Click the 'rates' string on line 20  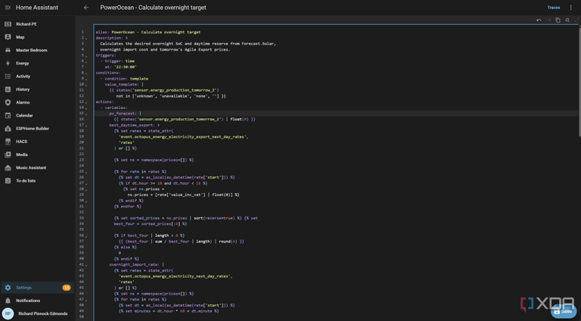click(x=126, y=142)
